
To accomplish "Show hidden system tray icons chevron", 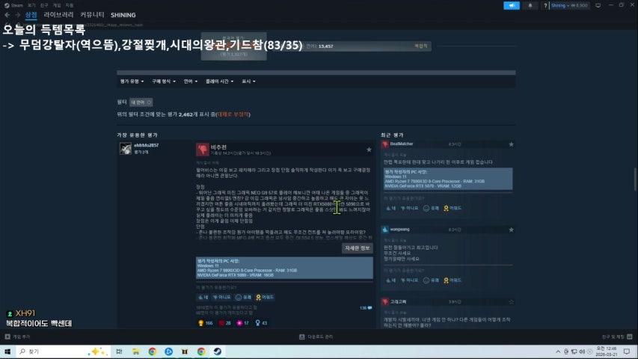I will [x=558, y=352].
